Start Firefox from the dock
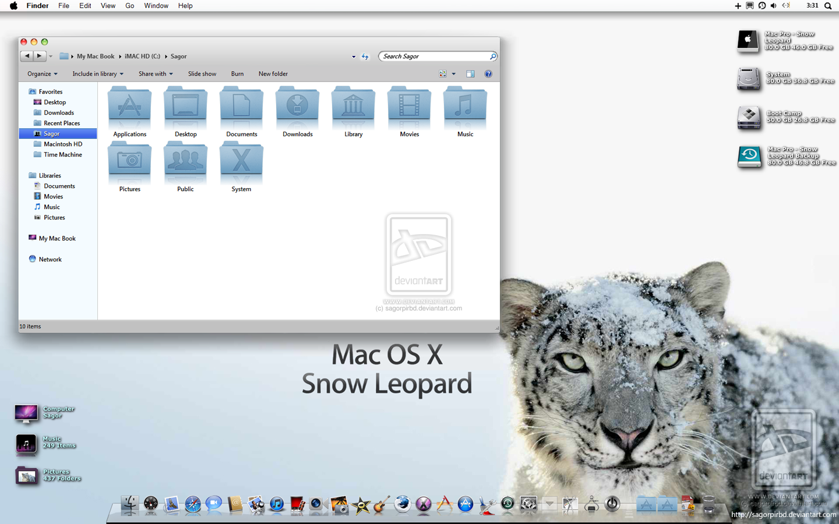 click(402, 505)
